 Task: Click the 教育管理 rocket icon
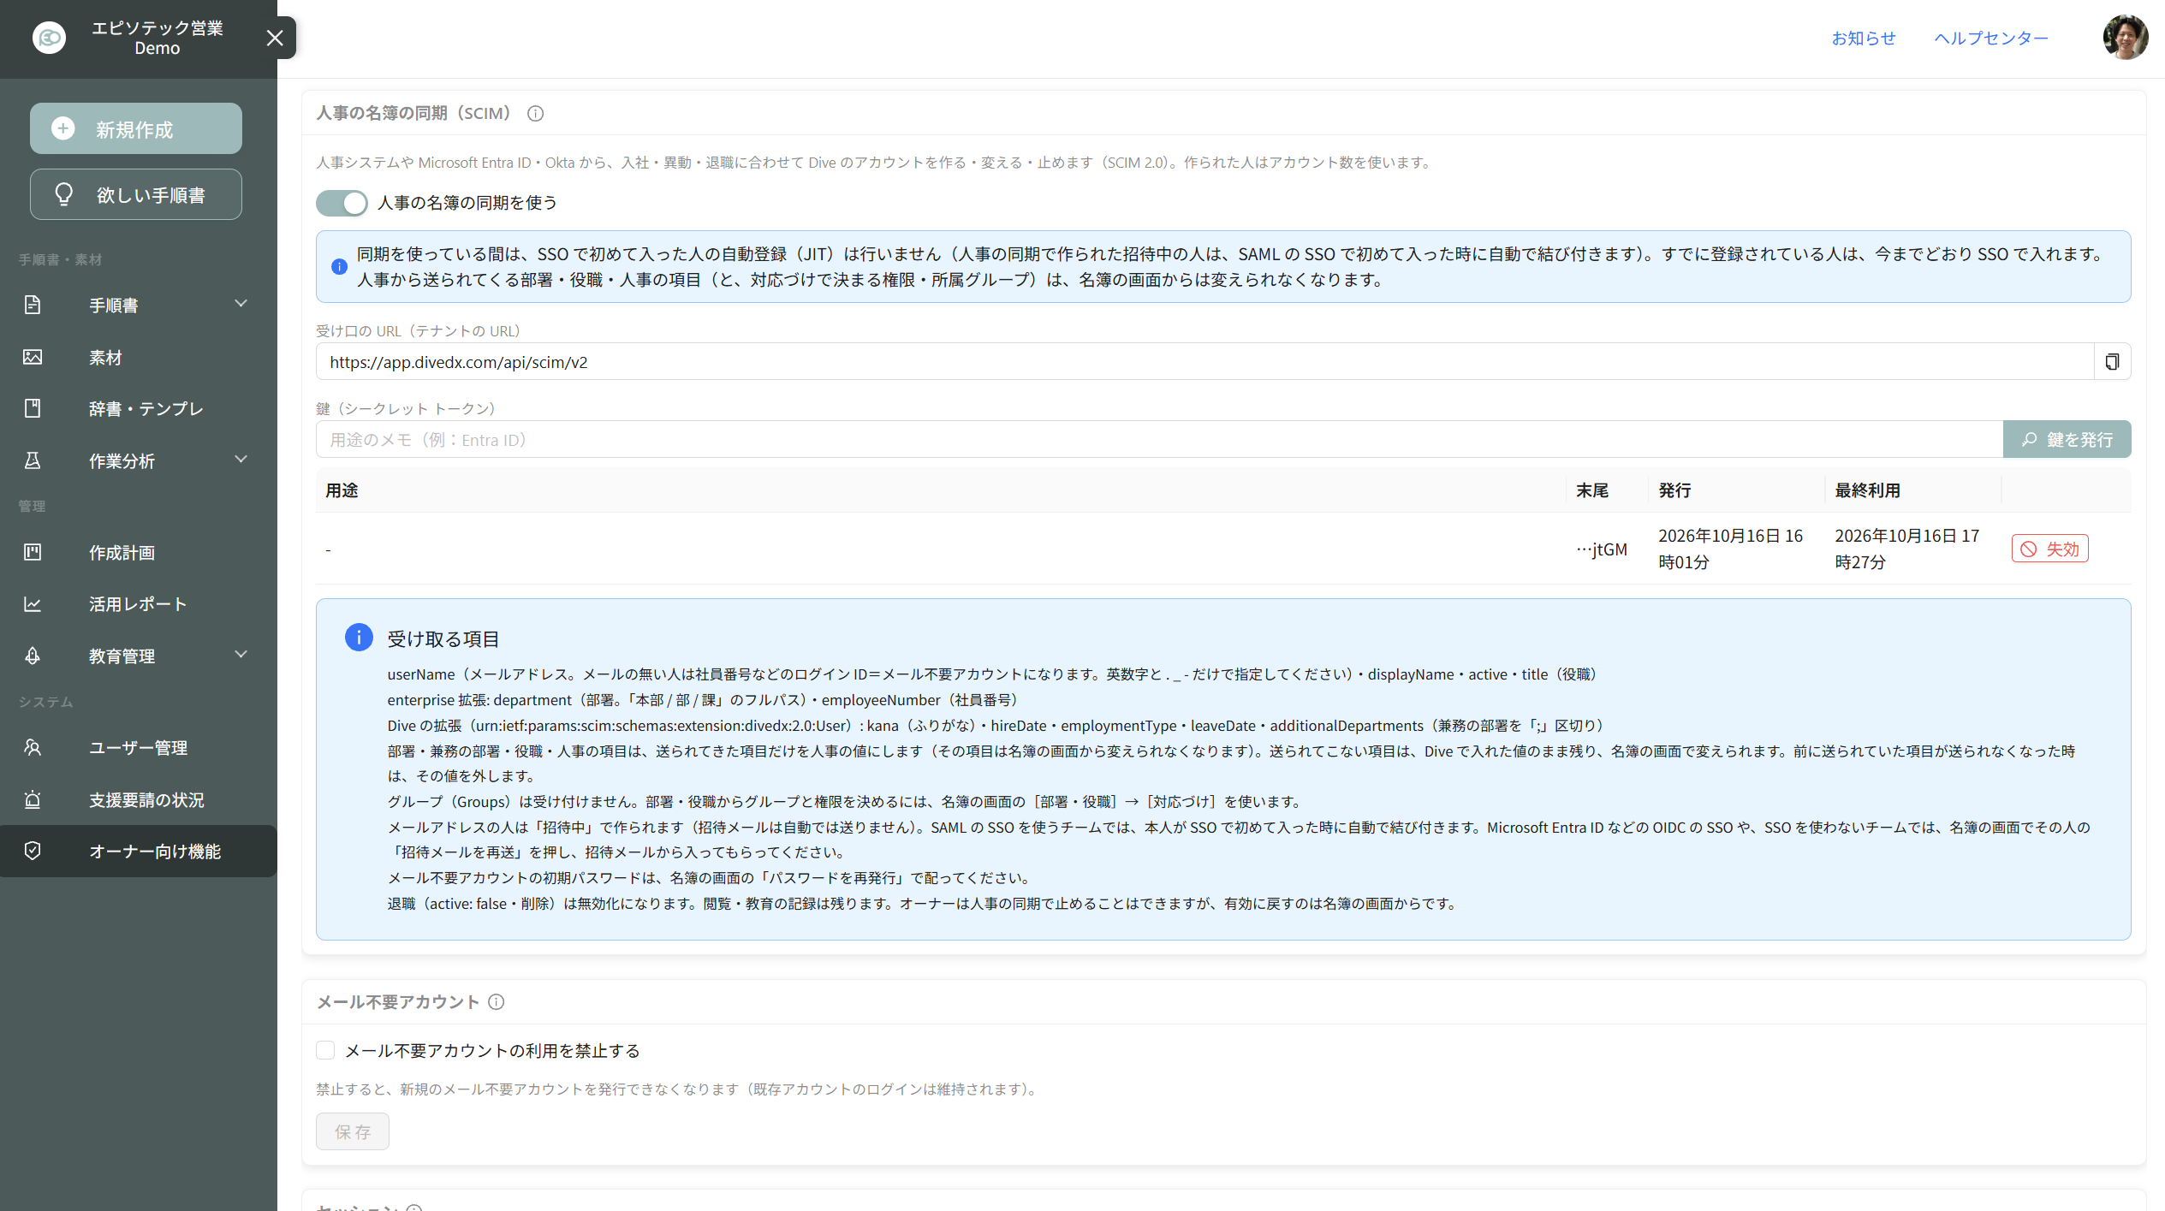[33, 656]
